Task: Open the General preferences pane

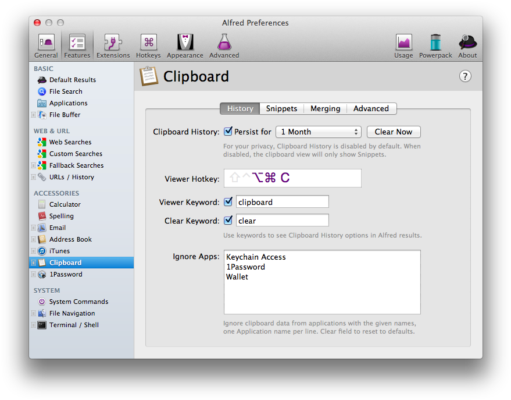Action: [46, 46]
